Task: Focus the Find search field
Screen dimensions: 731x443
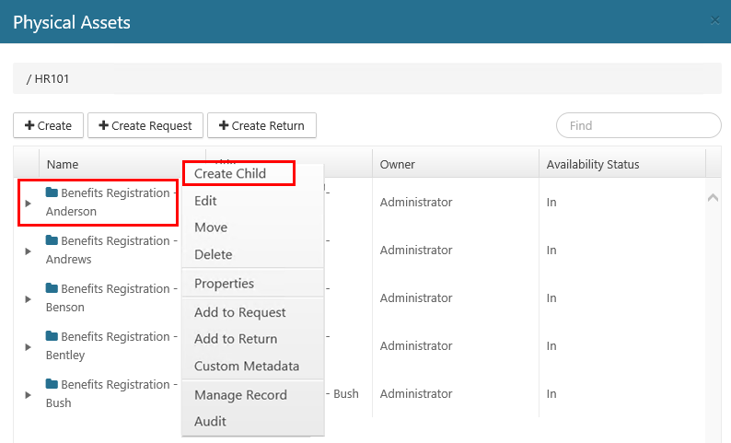Action: point(638,125)
